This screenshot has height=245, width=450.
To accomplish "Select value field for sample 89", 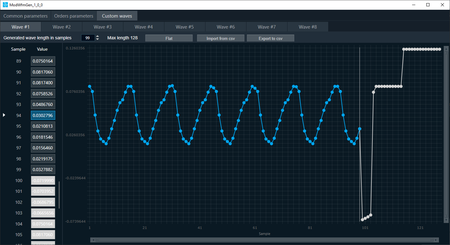I will tap(43, 61).
